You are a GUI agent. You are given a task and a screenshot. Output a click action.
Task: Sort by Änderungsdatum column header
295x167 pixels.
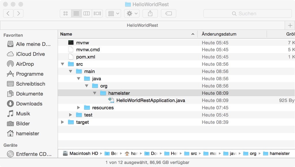(219, 34)
